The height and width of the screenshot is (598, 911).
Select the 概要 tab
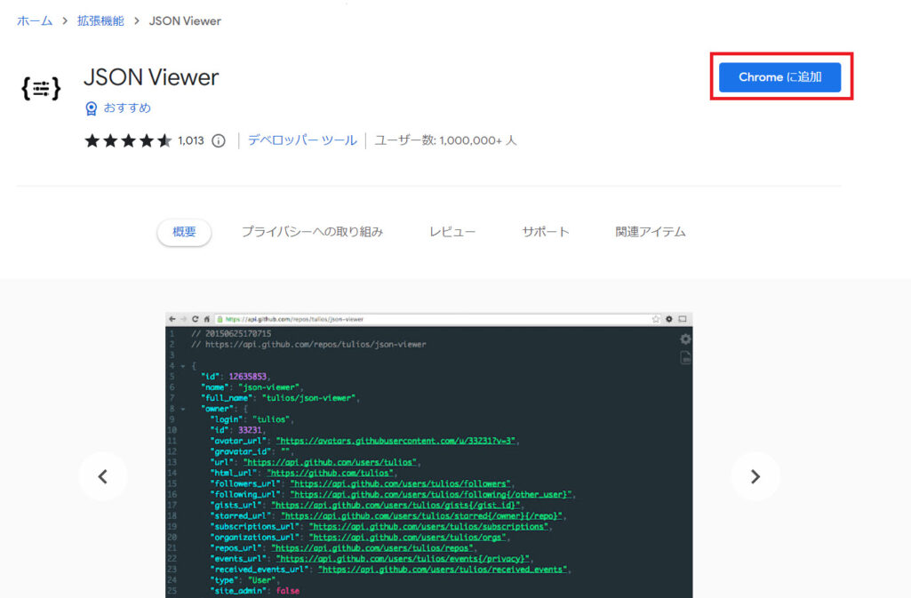pyautogui.click(x=184, y=232)
